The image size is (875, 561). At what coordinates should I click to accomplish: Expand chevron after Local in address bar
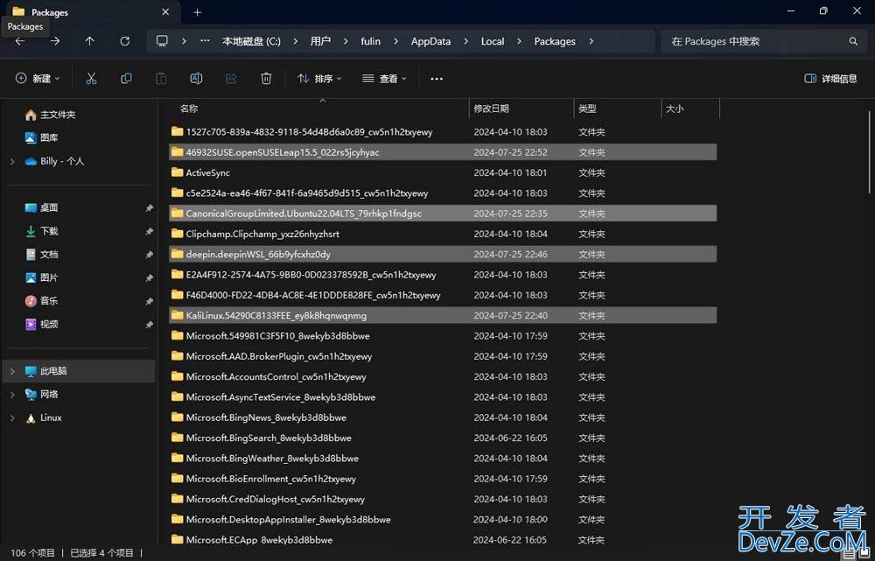[x=519, y=41]
